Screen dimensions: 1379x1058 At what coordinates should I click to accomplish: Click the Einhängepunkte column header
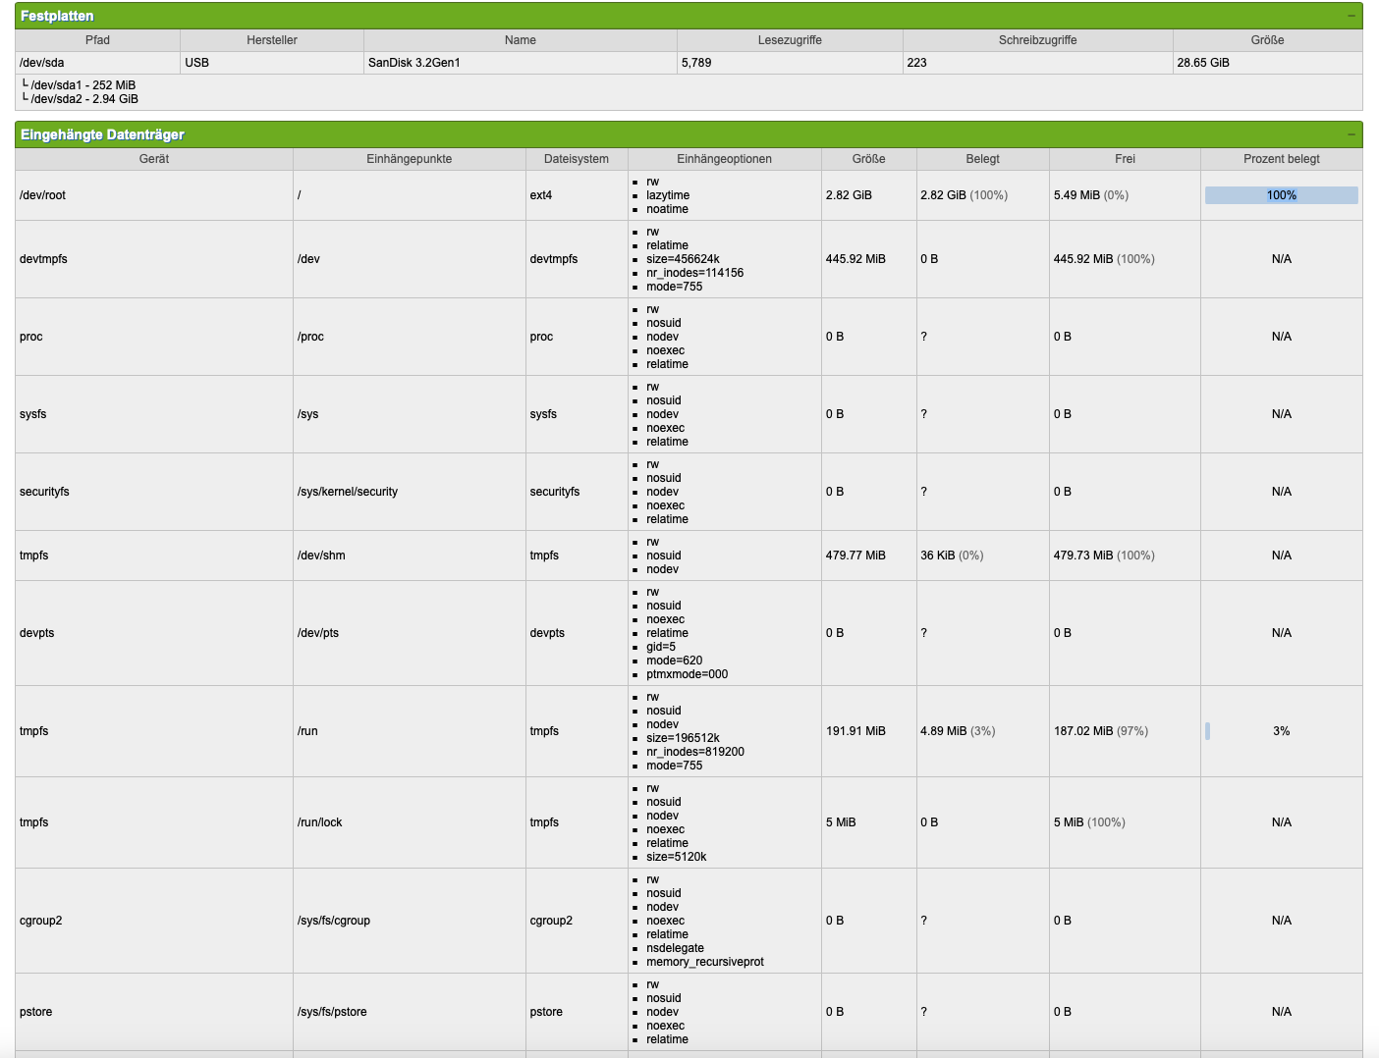[410, 159]
